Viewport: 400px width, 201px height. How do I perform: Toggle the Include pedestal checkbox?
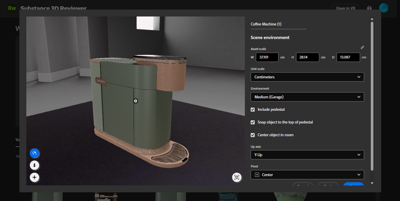253,110
